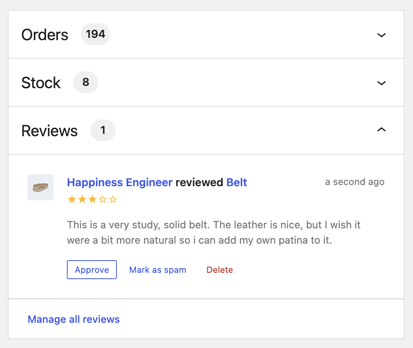Click the first filled rating star
The width and height of the screenshot is (413, 348).
(72, 199)
